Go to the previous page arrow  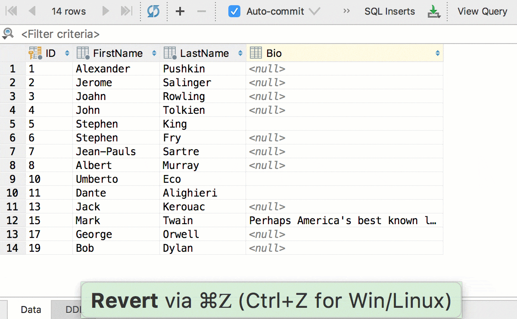(31, 11)
